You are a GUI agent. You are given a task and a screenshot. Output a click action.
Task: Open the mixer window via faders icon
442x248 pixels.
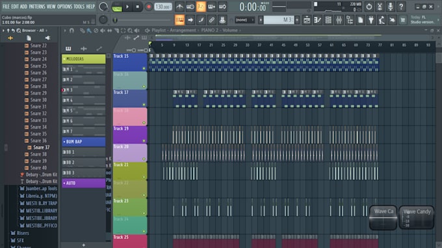coord(339,20)
